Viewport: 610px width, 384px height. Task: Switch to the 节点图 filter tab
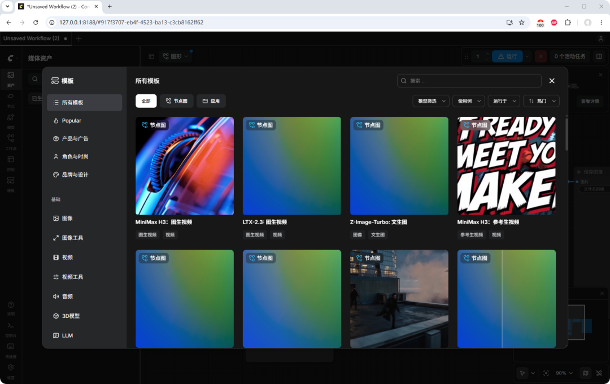tap(177, 101)
